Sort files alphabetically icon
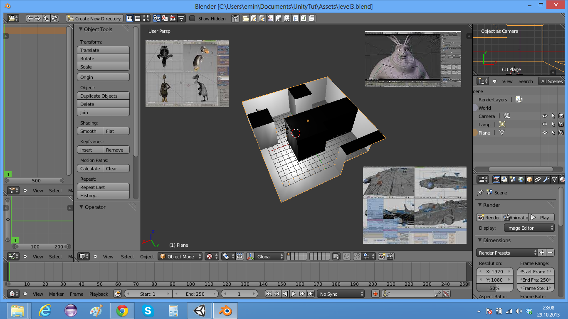Screen dimensions: 568x319 (x=157, y=18)
